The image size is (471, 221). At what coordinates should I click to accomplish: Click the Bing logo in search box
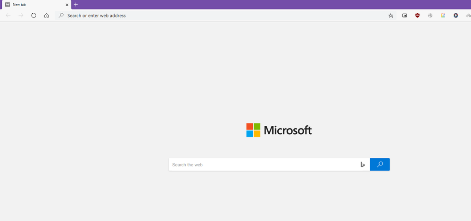363,164
